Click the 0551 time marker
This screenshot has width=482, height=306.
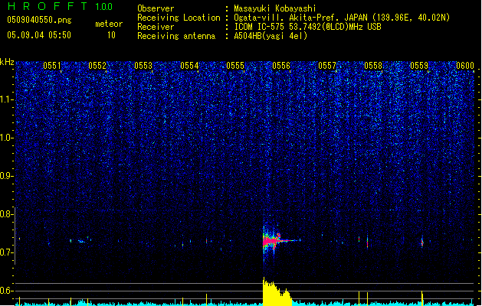(x=52, y=66)
